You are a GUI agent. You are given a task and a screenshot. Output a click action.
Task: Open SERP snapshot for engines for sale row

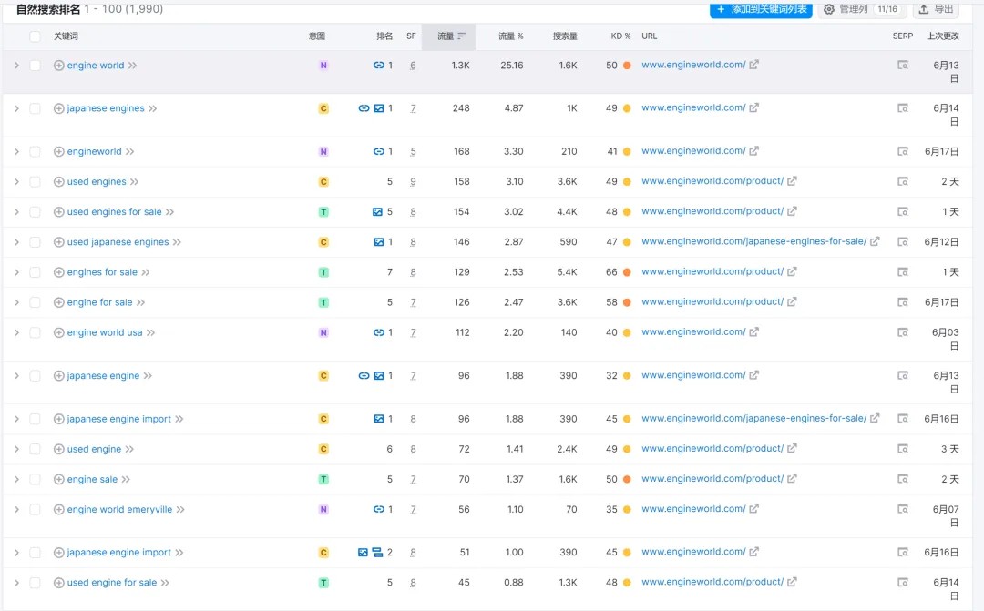[902, 272]
